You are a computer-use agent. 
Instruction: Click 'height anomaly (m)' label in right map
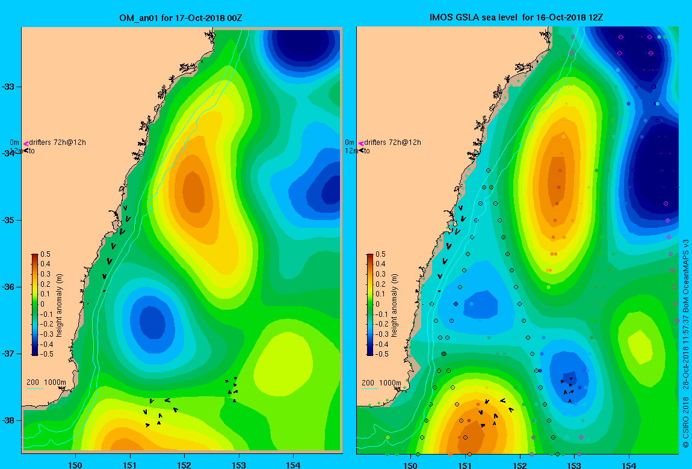(x=394, y=305)
